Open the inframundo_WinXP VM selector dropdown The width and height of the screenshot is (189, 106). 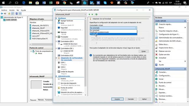pos(71,14)
